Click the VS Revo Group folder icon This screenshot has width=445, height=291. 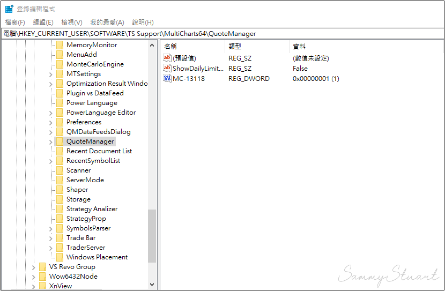(x=42, y=267)
